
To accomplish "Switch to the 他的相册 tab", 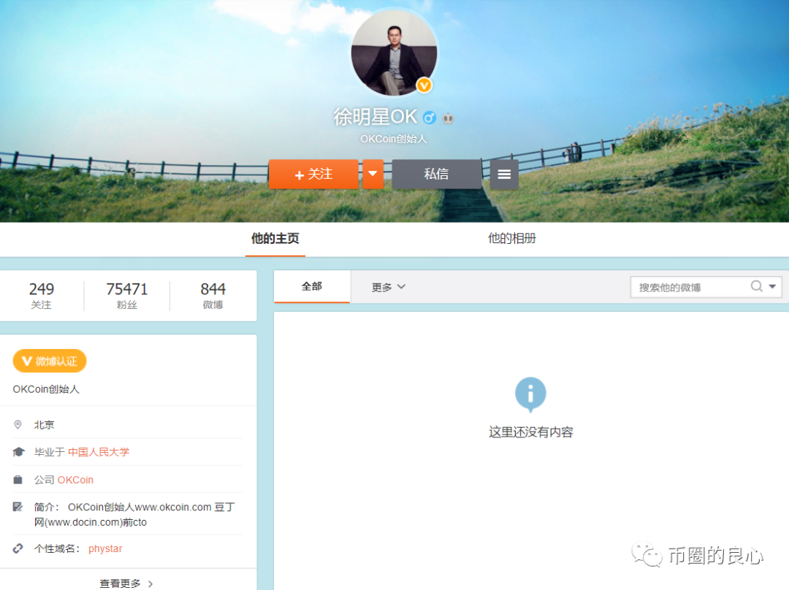I will 511,240.
